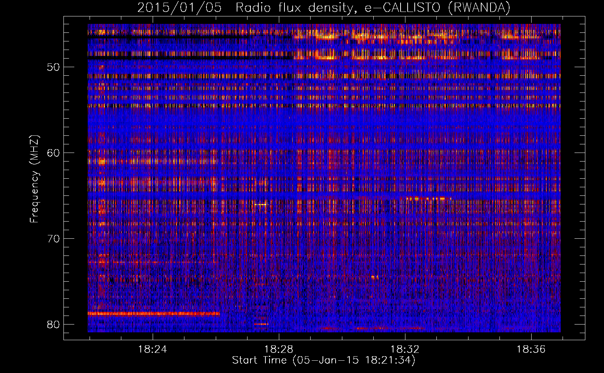The image size is (604, 373).
Task: Click the 'Frequency (MHZ)' axis label
Action: 34,179
